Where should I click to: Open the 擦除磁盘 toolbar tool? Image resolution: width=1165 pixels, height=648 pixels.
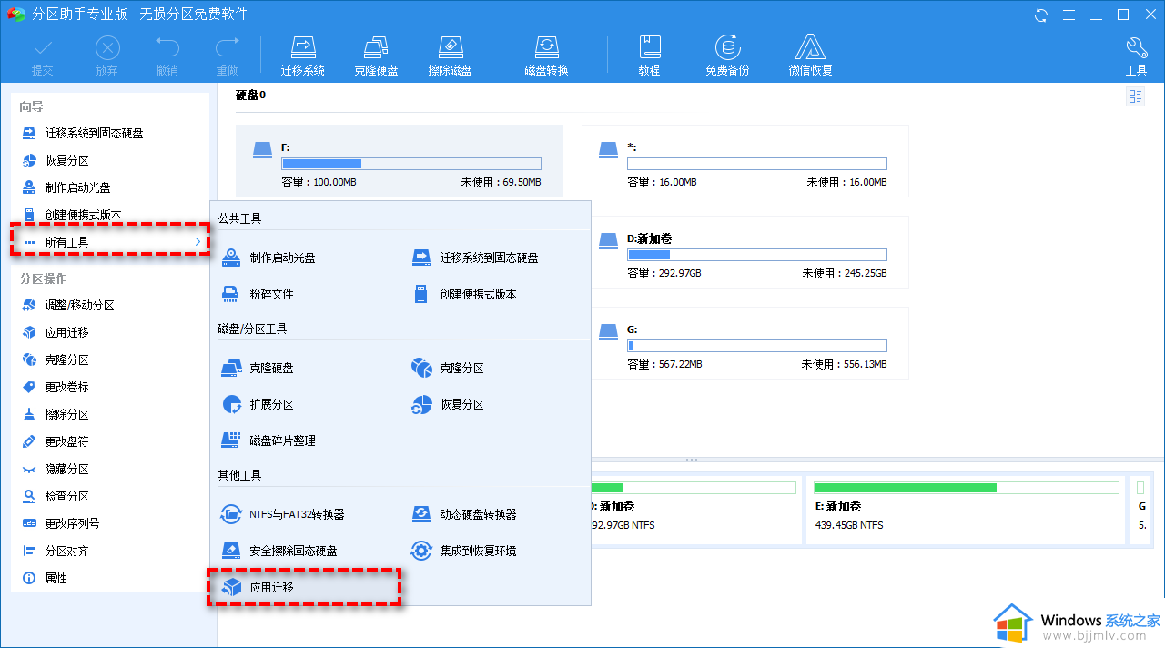[x=451, y=56]
